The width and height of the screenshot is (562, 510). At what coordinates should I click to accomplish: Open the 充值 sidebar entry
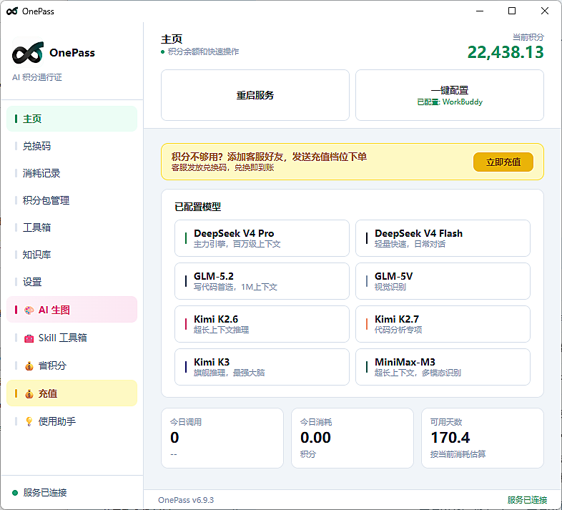[x=72, y=393]
